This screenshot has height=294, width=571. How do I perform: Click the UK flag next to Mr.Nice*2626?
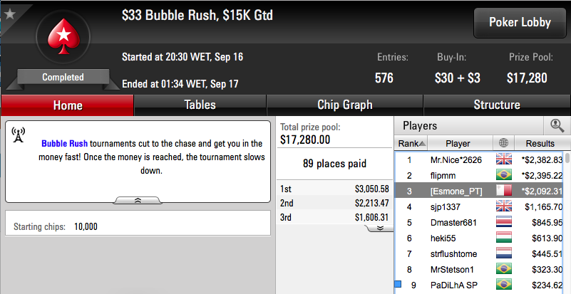[503, 159]
